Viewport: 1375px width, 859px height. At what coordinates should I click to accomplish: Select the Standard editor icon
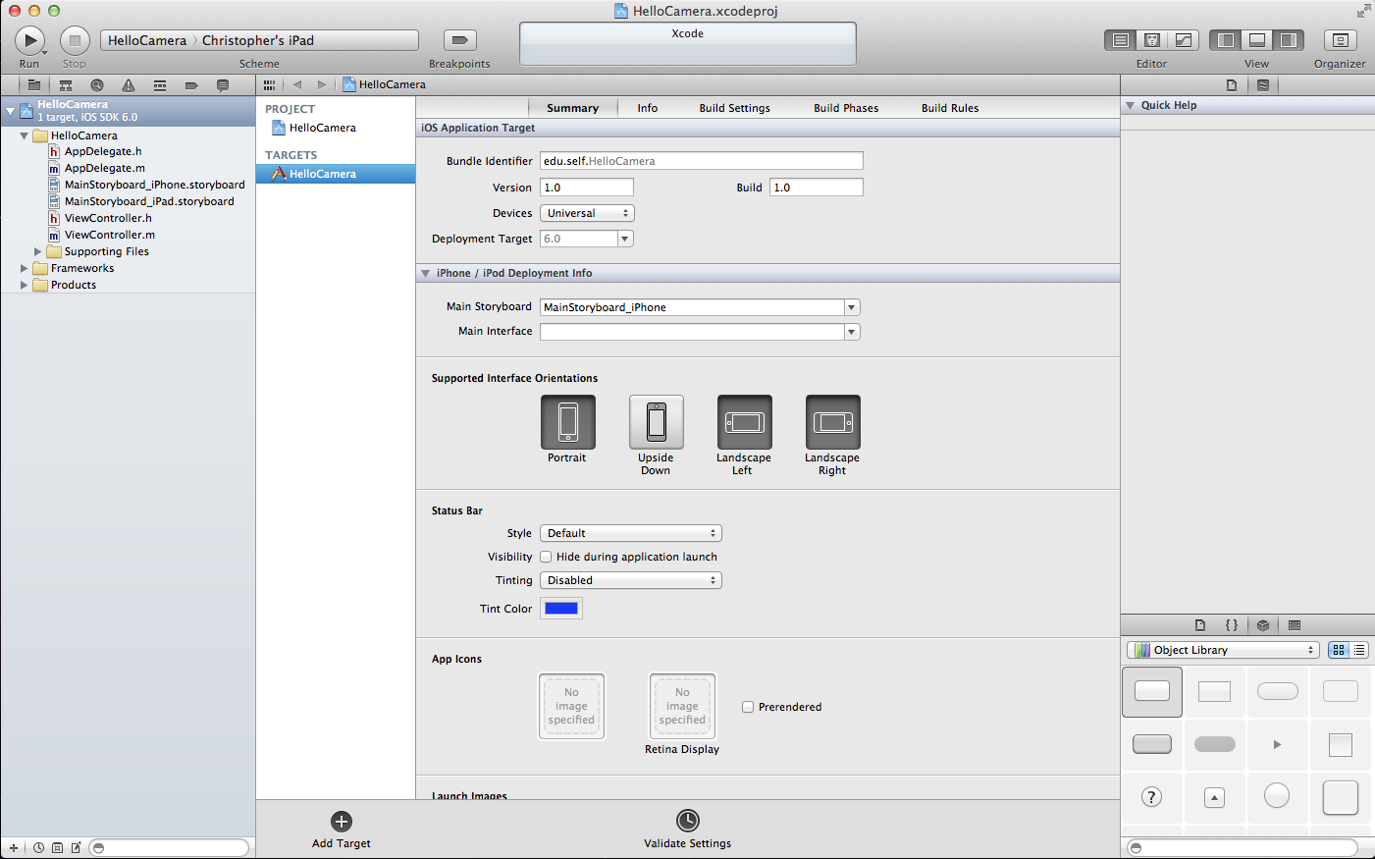1121,40
